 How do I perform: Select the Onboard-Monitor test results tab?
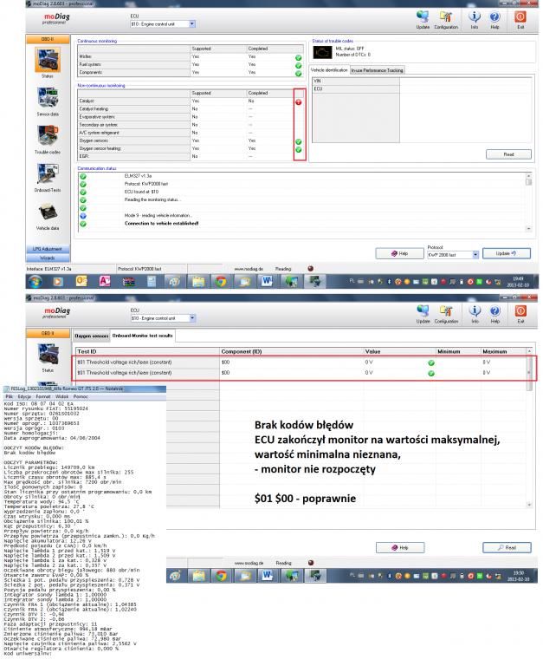[143, 336]
